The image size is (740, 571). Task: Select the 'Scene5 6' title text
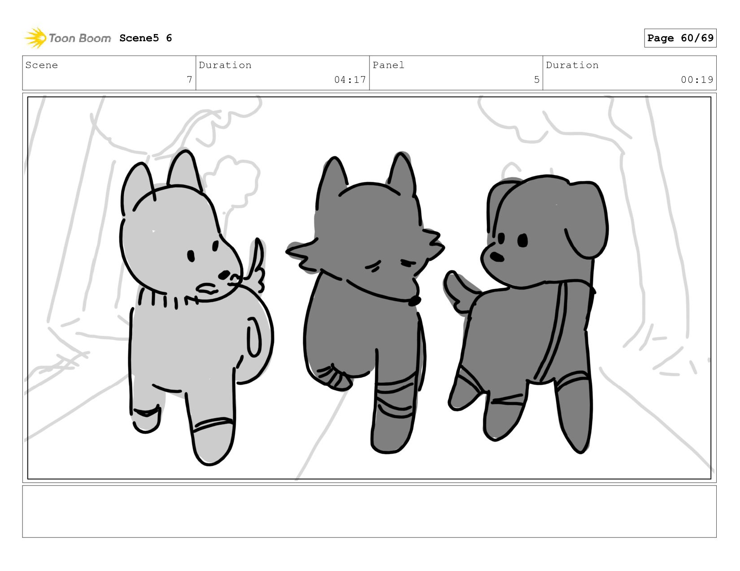pyautogui.click(x=146, y=38)
